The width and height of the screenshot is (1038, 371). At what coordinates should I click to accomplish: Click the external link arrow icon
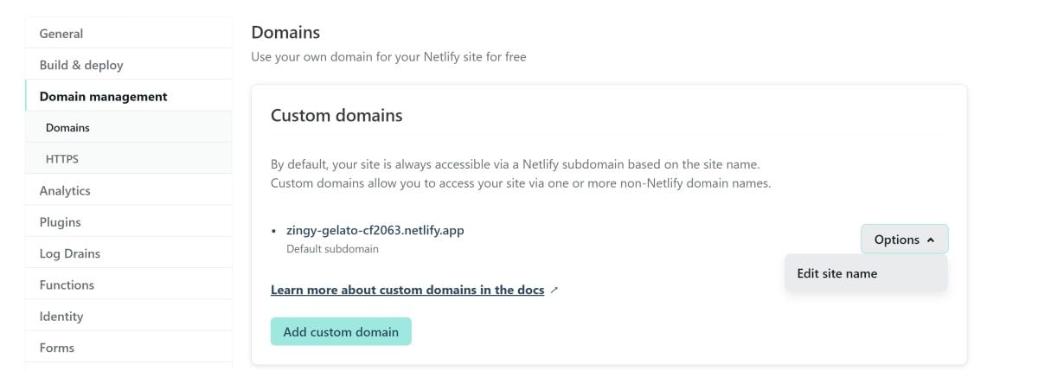pos(554,291)
